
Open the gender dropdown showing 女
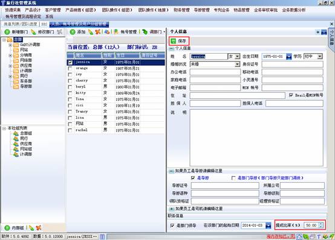pos(238,57)
